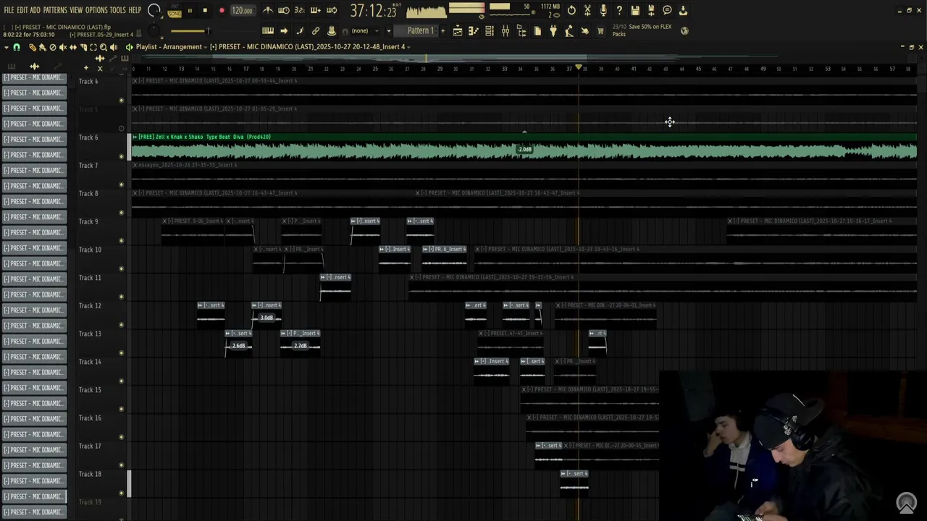This screenshot has height=521, width=927.
Task: Select the pencil draw tool
Action: 33,47
